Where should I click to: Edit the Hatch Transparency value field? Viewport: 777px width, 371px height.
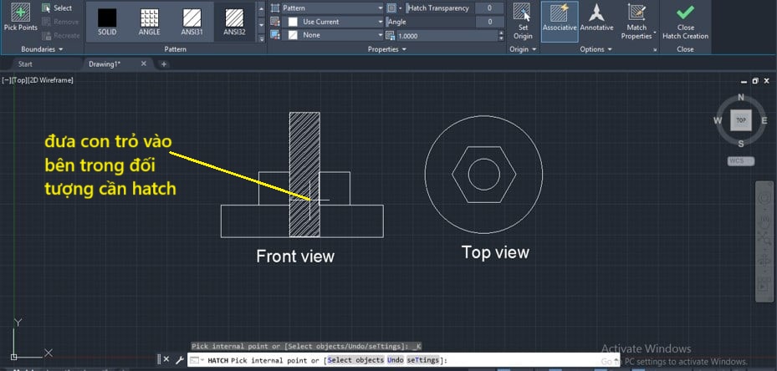tap(489, 8)
